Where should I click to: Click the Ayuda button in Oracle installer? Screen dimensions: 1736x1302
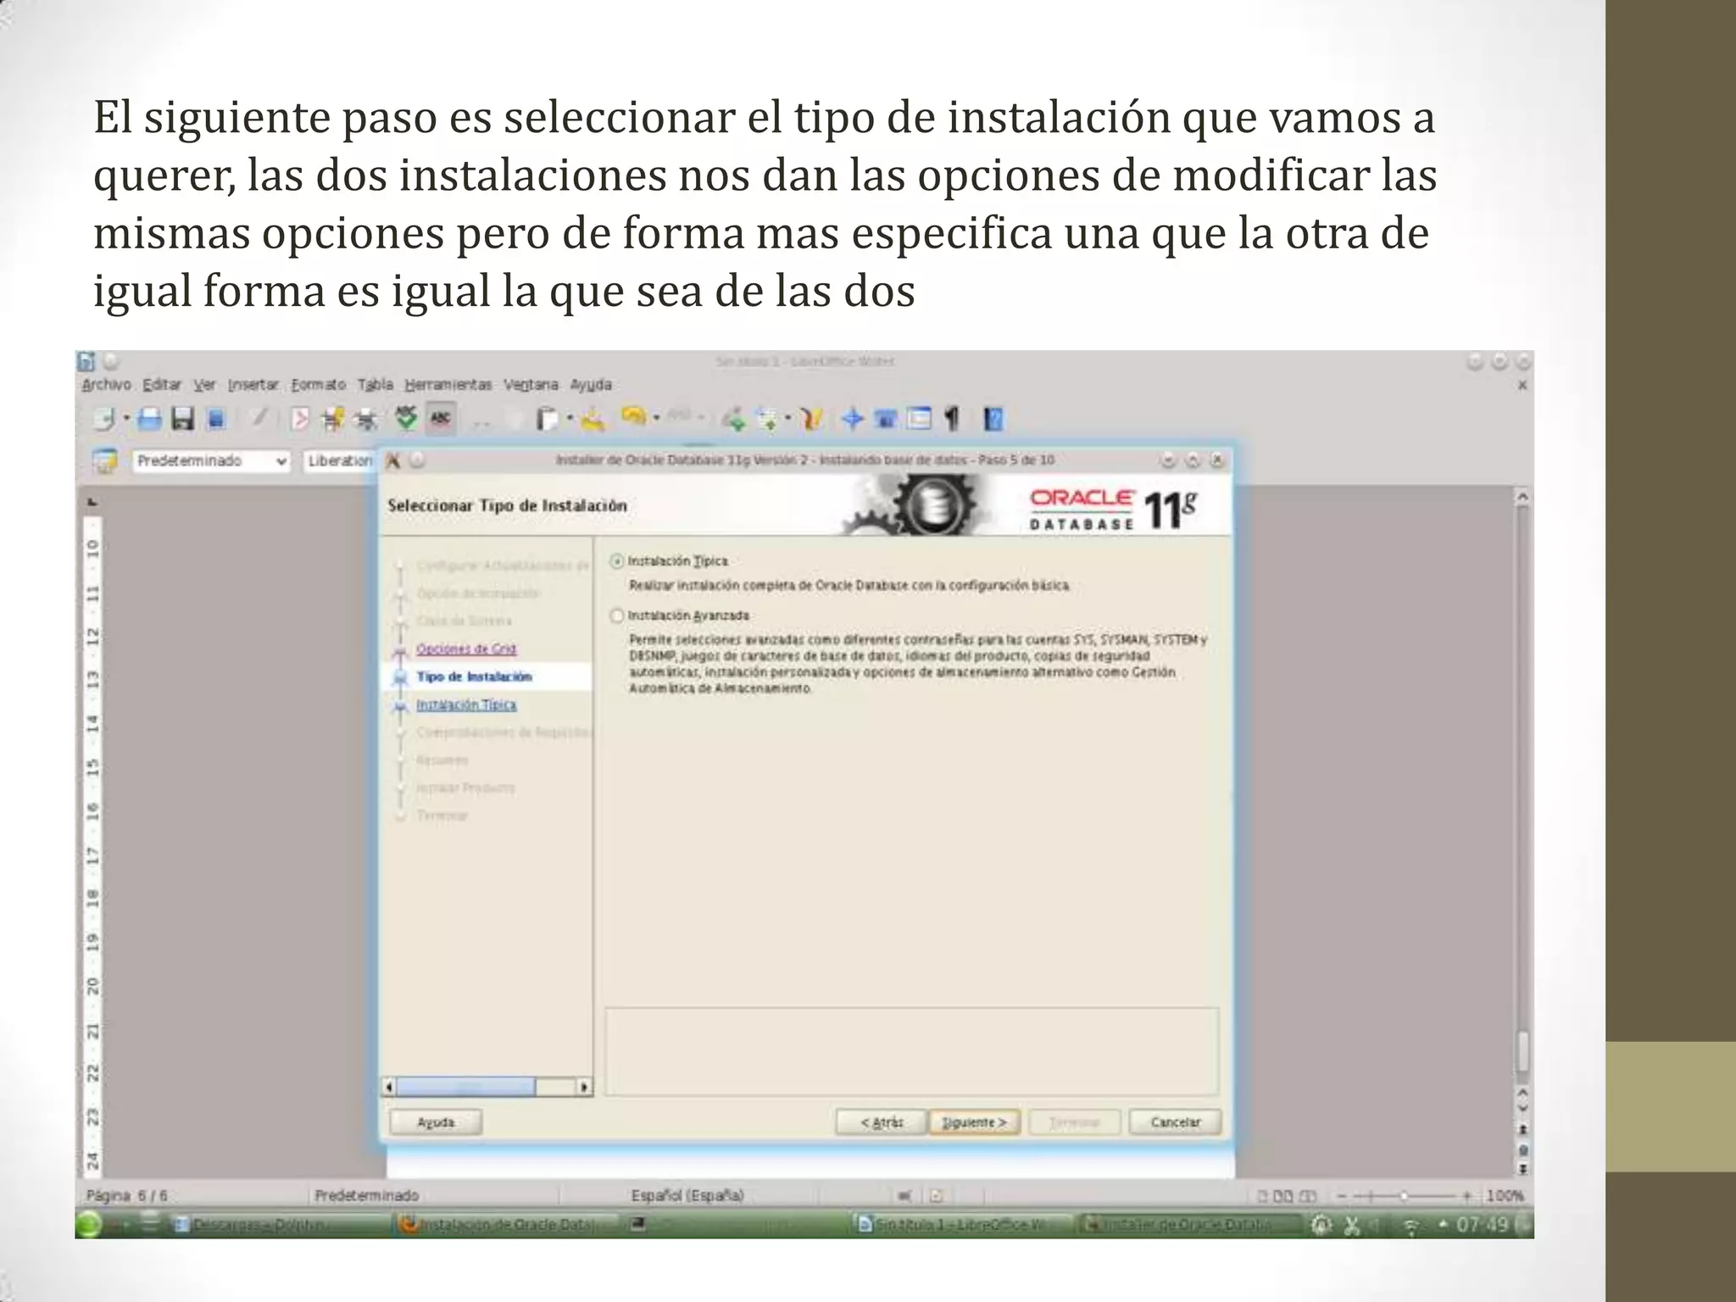click(436, 1122)
